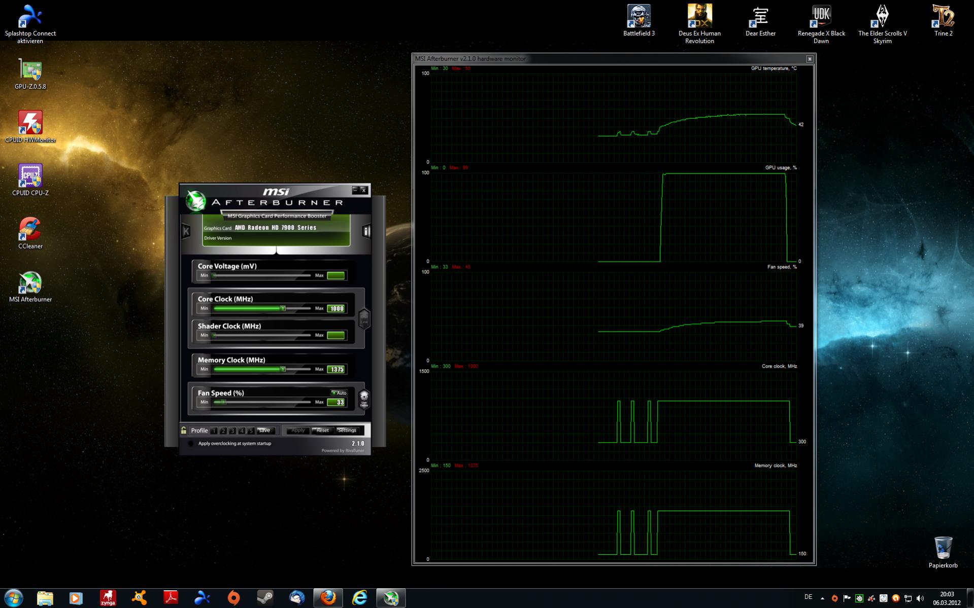Select the Papierkorb recycle bin icon

tap(943, 552)
